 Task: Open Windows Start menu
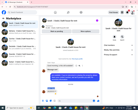point(2,108)
